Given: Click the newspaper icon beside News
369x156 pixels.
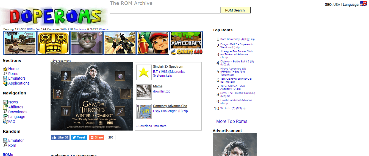Looking at the screenshot, I should [5, 102].
